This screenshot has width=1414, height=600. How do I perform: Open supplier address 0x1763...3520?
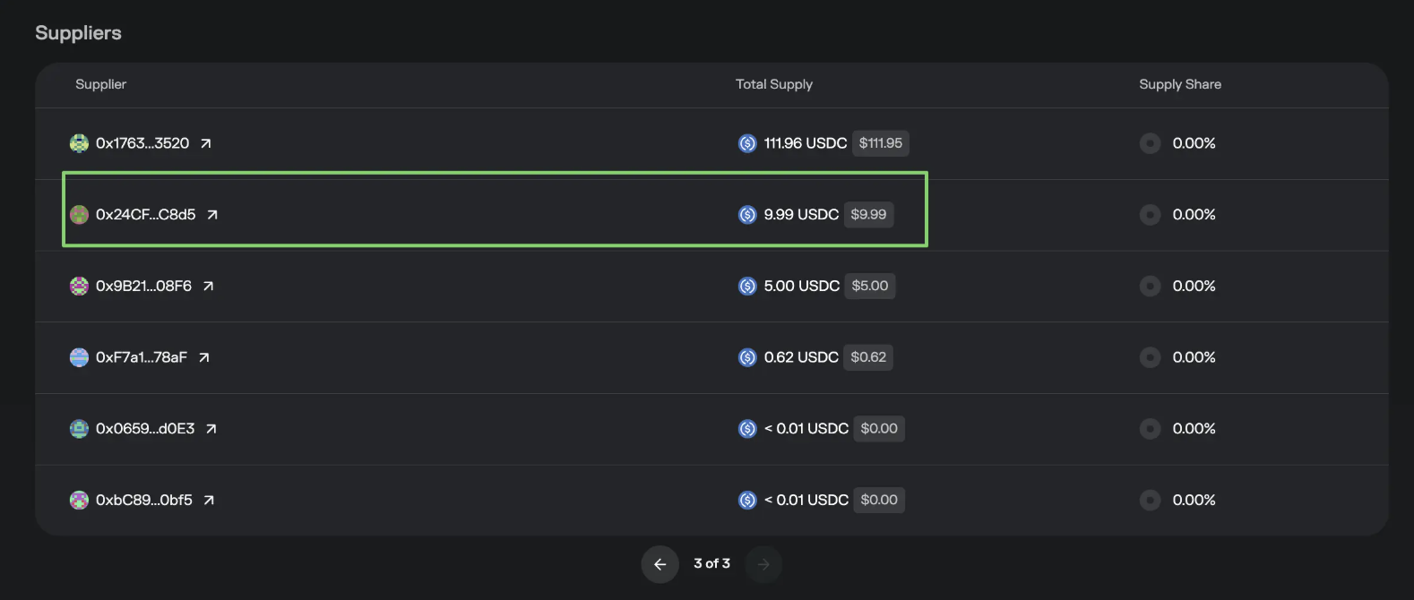pyautogui.click(x=142, y=143)
